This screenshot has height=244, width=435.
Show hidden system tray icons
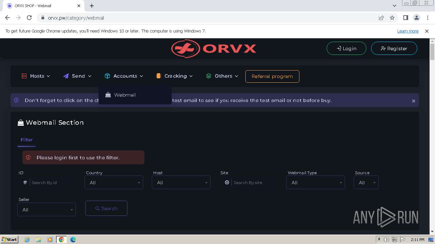click(379, 240)
